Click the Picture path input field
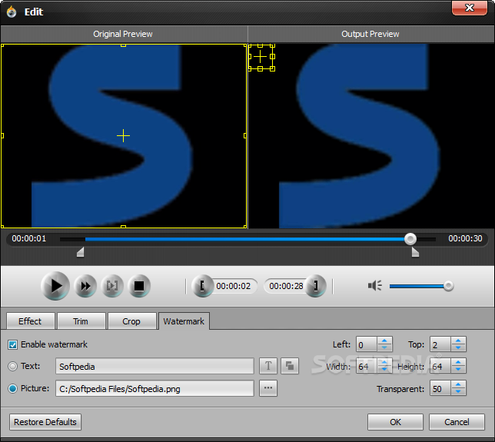495x442 pixels. click(154, 388)
